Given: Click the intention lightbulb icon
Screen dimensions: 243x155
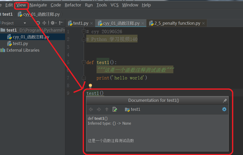Looking at the screenshot, I should (x=90, y=86).
